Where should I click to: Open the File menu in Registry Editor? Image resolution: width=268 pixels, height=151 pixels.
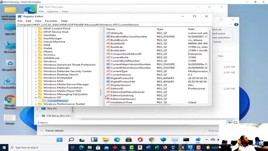(x=20, y=21)
